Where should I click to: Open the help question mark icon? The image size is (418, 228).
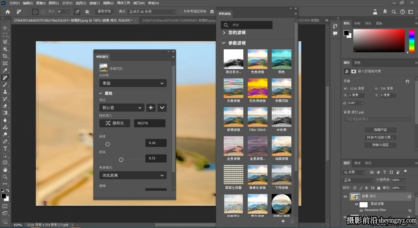point(402,12)
